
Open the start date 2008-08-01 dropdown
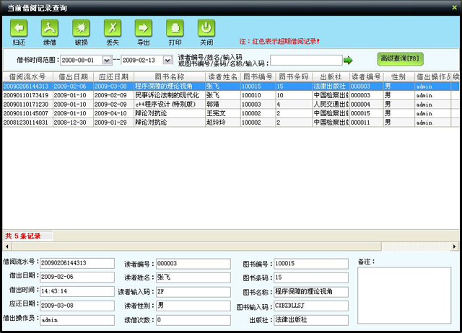point(106,61)
